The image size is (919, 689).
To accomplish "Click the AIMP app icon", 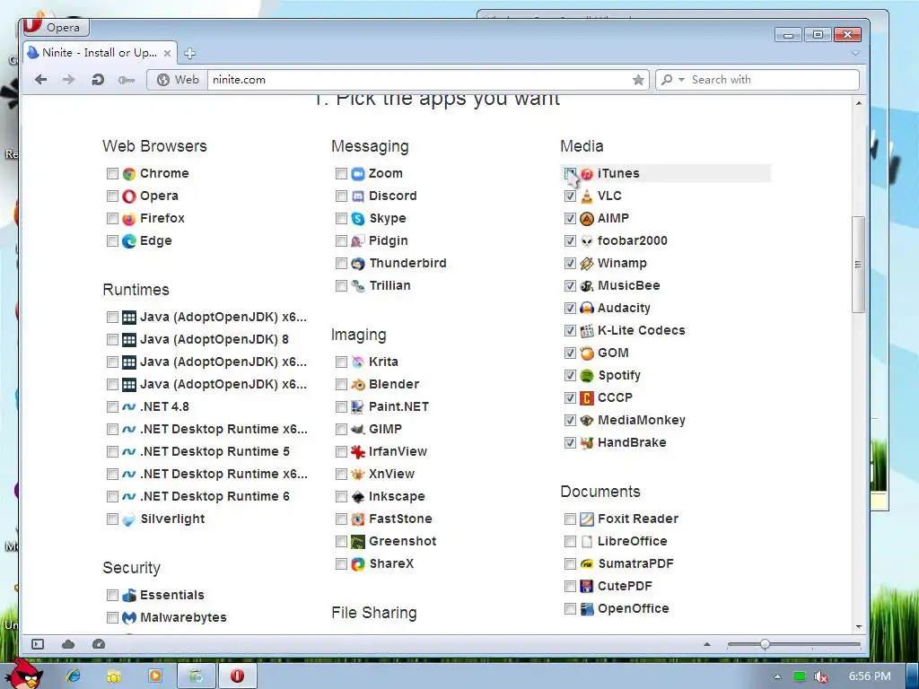I will point(587,219).
